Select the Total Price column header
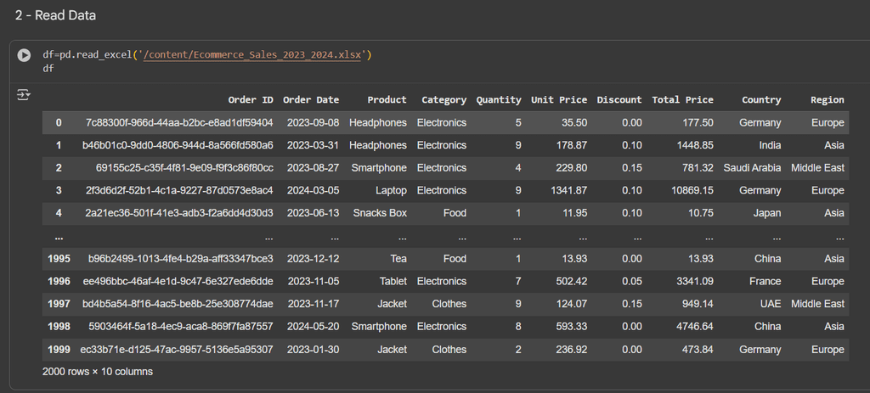 point(682,100)
